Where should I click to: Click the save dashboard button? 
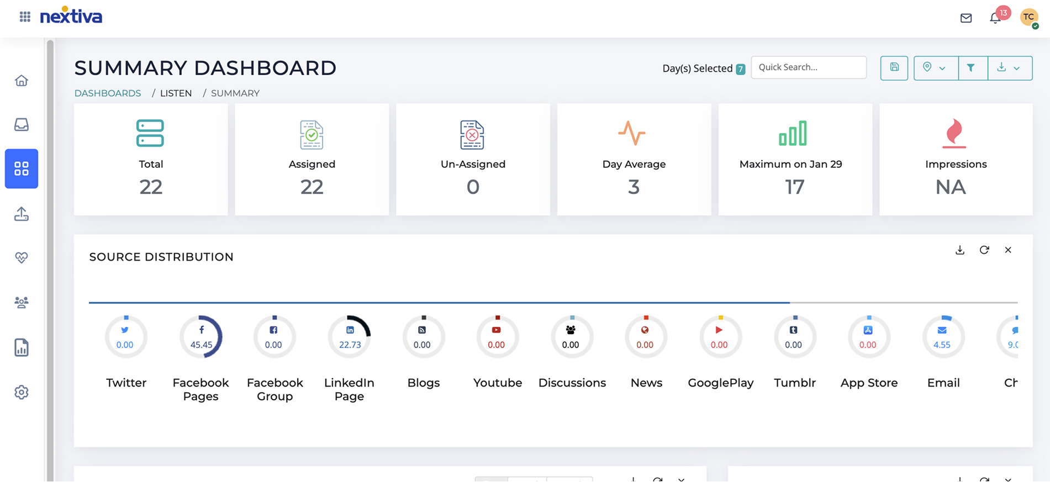coord(894,68)
